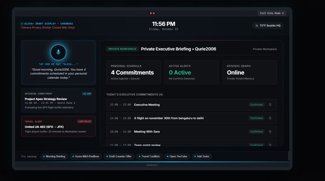Click the Good morning greeting quote
The height and width of the screenshot is (181, 325).
point(58,74)
